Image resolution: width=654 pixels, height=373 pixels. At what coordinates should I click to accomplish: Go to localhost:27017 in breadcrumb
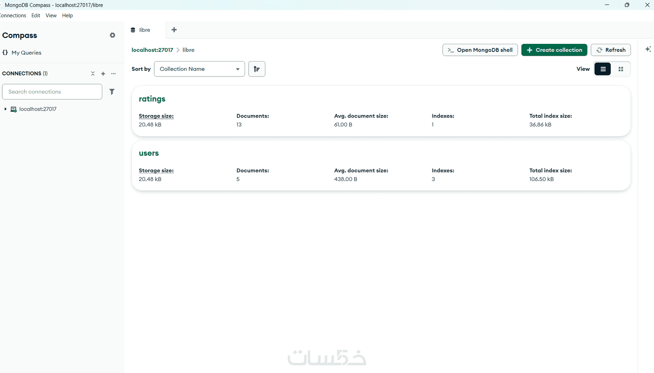[152, 50]
